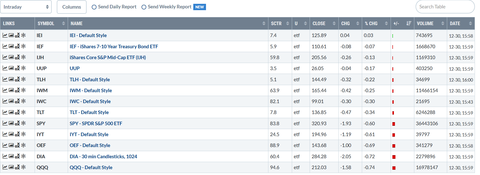This screenshot has height=175, width=480.
Task: Open the Point & Figure icon for TLT
Action: 17,112
